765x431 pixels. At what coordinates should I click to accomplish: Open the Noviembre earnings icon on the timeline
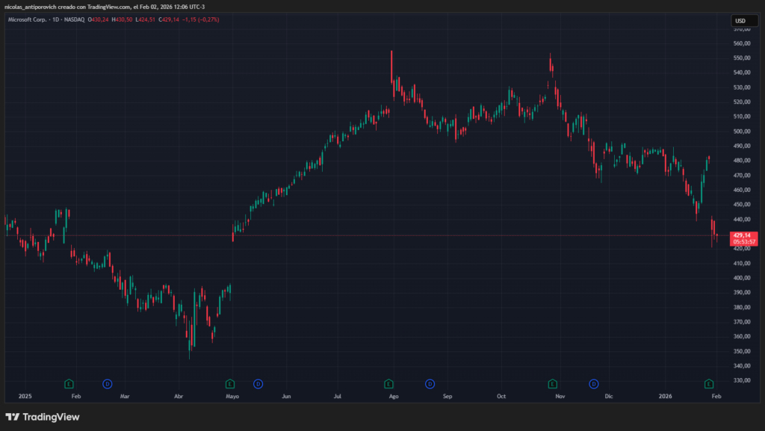552,383
